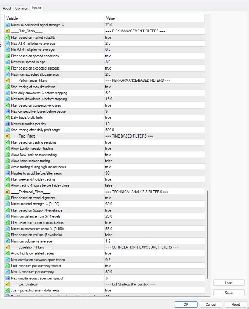Click icon for Max consecutive losses before pause
Viewport: 249px width, 309px height.
7,111
